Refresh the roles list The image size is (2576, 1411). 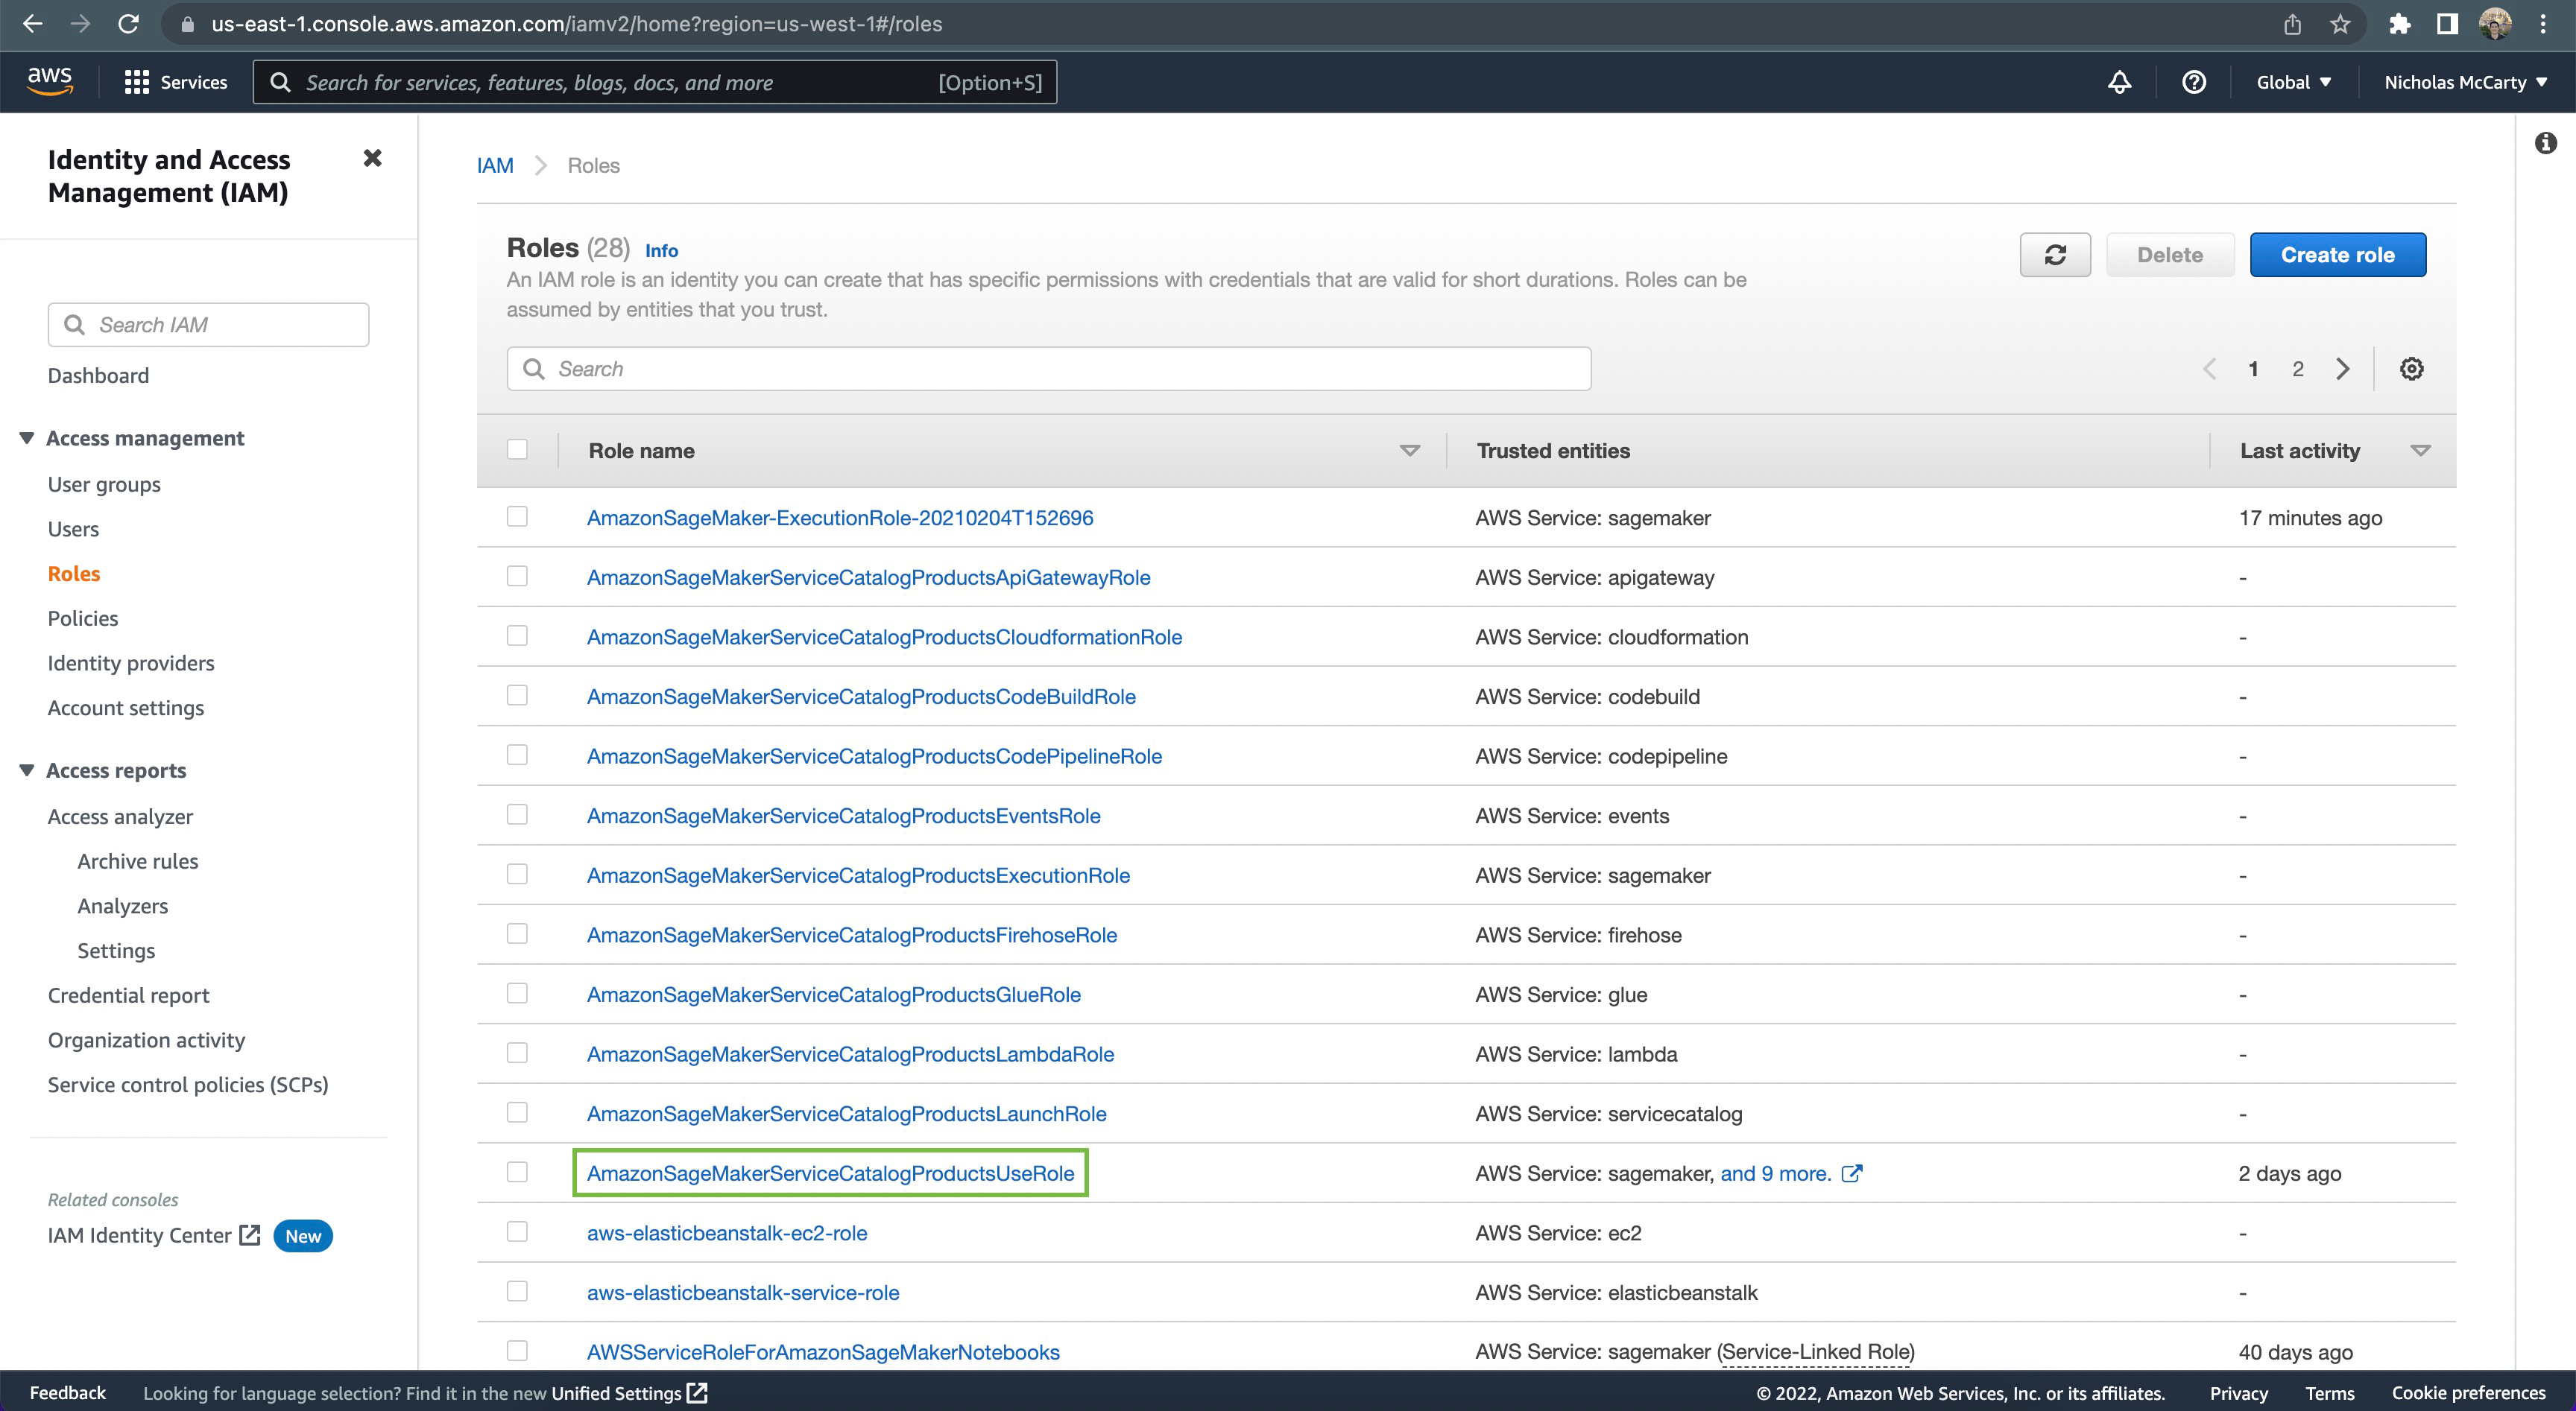click(2054, 255)
